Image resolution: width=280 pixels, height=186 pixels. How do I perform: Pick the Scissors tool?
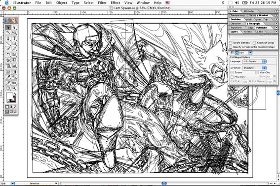[14, 83]
